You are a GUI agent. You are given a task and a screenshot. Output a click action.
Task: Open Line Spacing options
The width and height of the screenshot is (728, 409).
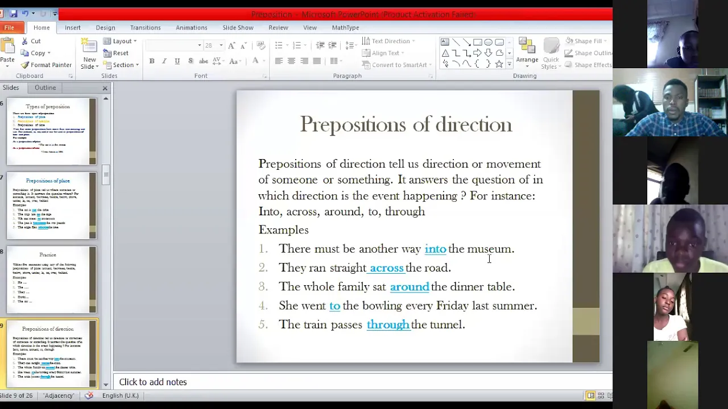[x=351, y=45]
